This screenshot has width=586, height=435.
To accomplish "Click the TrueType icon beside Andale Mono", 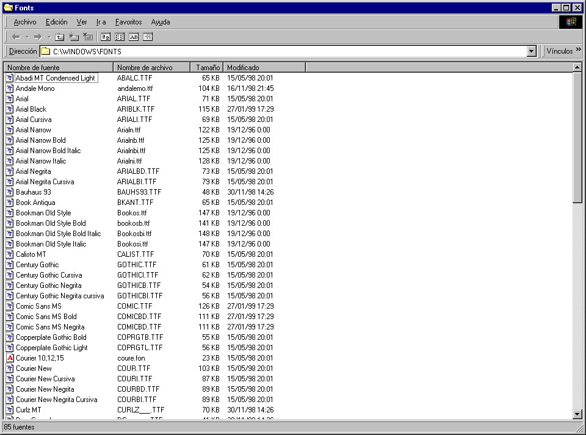I will 10,88.
